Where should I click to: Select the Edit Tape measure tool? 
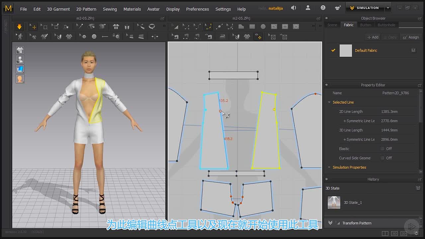(140, 27)
